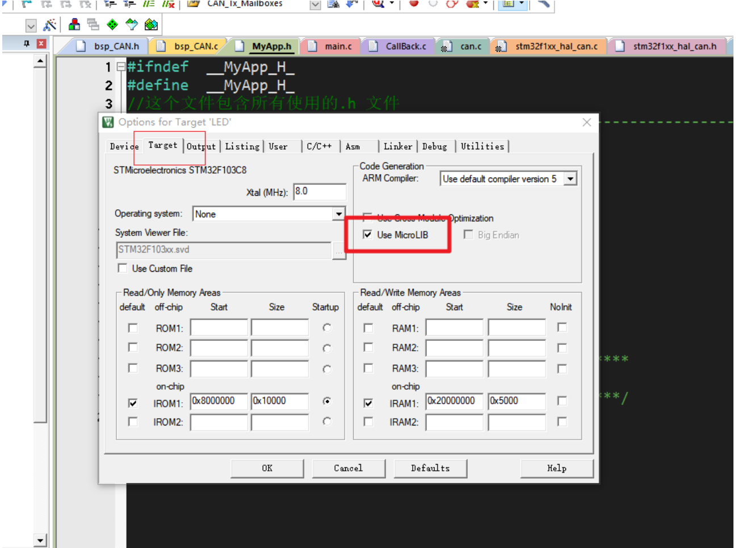The width and height of the screenshot is (738, 548).
Task: Click the System Viewer File browse button
Action: (x=339, y=250)
